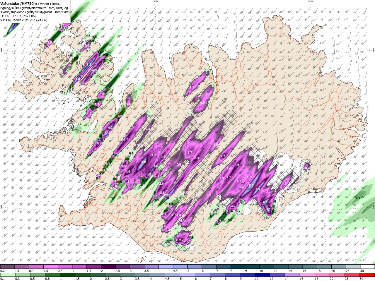Select upper legend swatch between 16 and 18

point(310,267)
